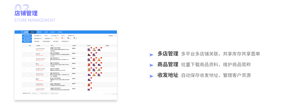Expand the order row with phone 15902345117

(31, 60)
